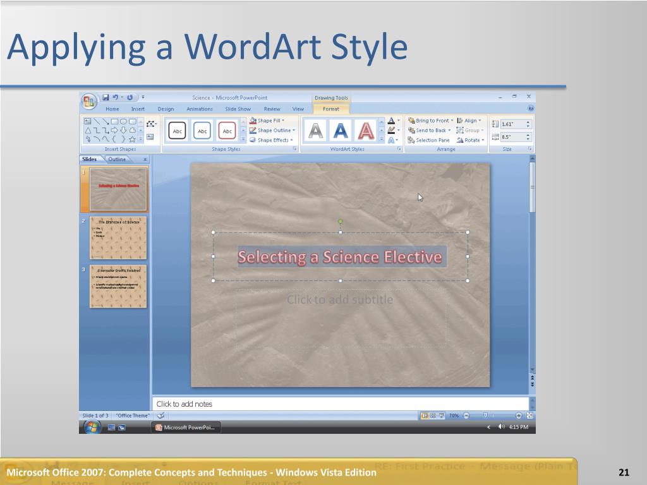Click the Show Desktop quick launch icon

coord(111,428)
